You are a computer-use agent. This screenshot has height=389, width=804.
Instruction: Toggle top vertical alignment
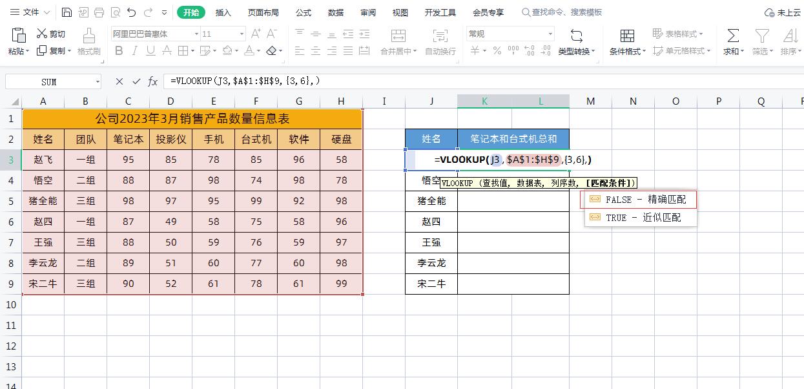click(300, 34)
